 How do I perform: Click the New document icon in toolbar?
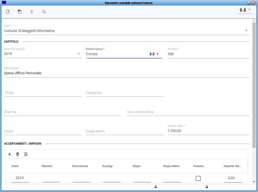pyautogui.click(x=8, y=12)
